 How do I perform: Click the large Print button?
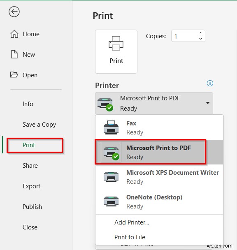pyautogui.click(x=116, y=51)
